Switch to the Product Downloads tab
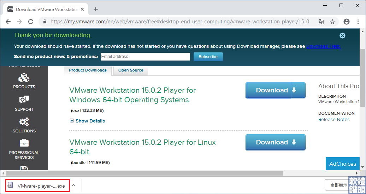 (88, 70)
